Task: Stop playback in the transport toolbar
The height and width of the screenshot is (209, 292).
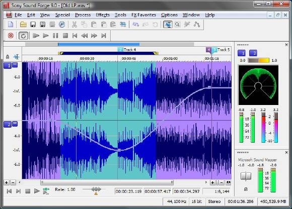Action: tap(65, 36)
